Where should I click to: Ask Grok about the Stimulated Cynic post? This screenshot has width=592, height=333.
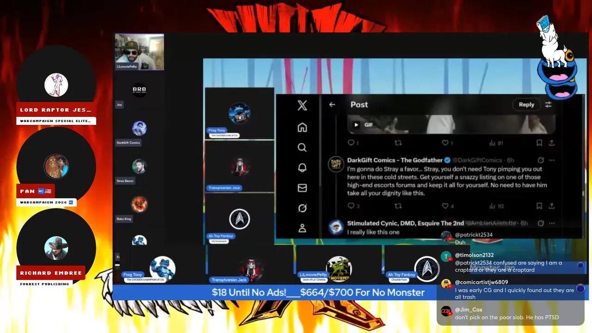tap(541, 223)
